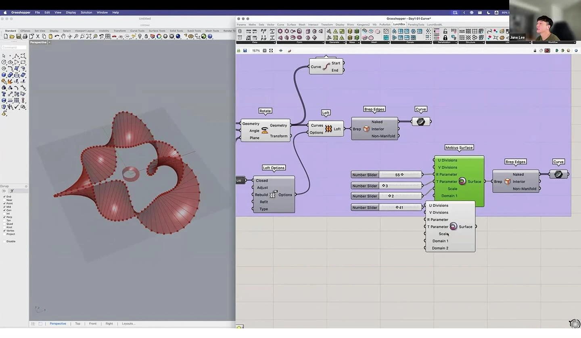The image size is (581, 338).
Task: Click the Layouts... button in the viewport tabs
Action: coord(129,323)
